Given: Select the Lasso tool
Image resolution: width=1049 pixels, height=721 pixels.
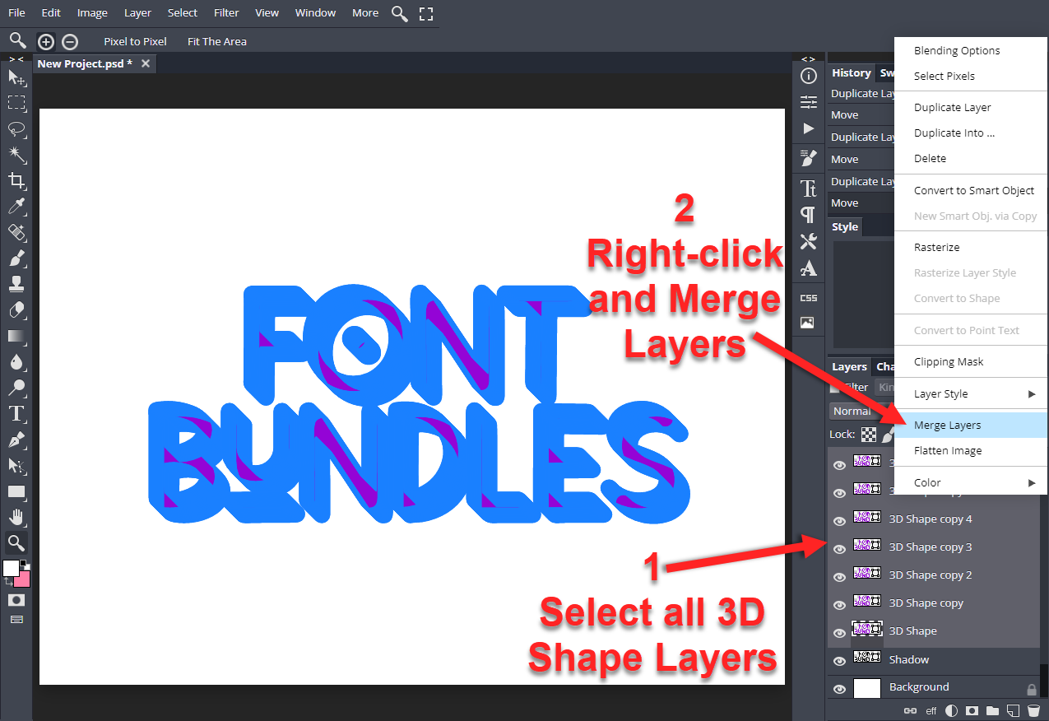Looking at the screenshot, I should [x=16, y=129].
